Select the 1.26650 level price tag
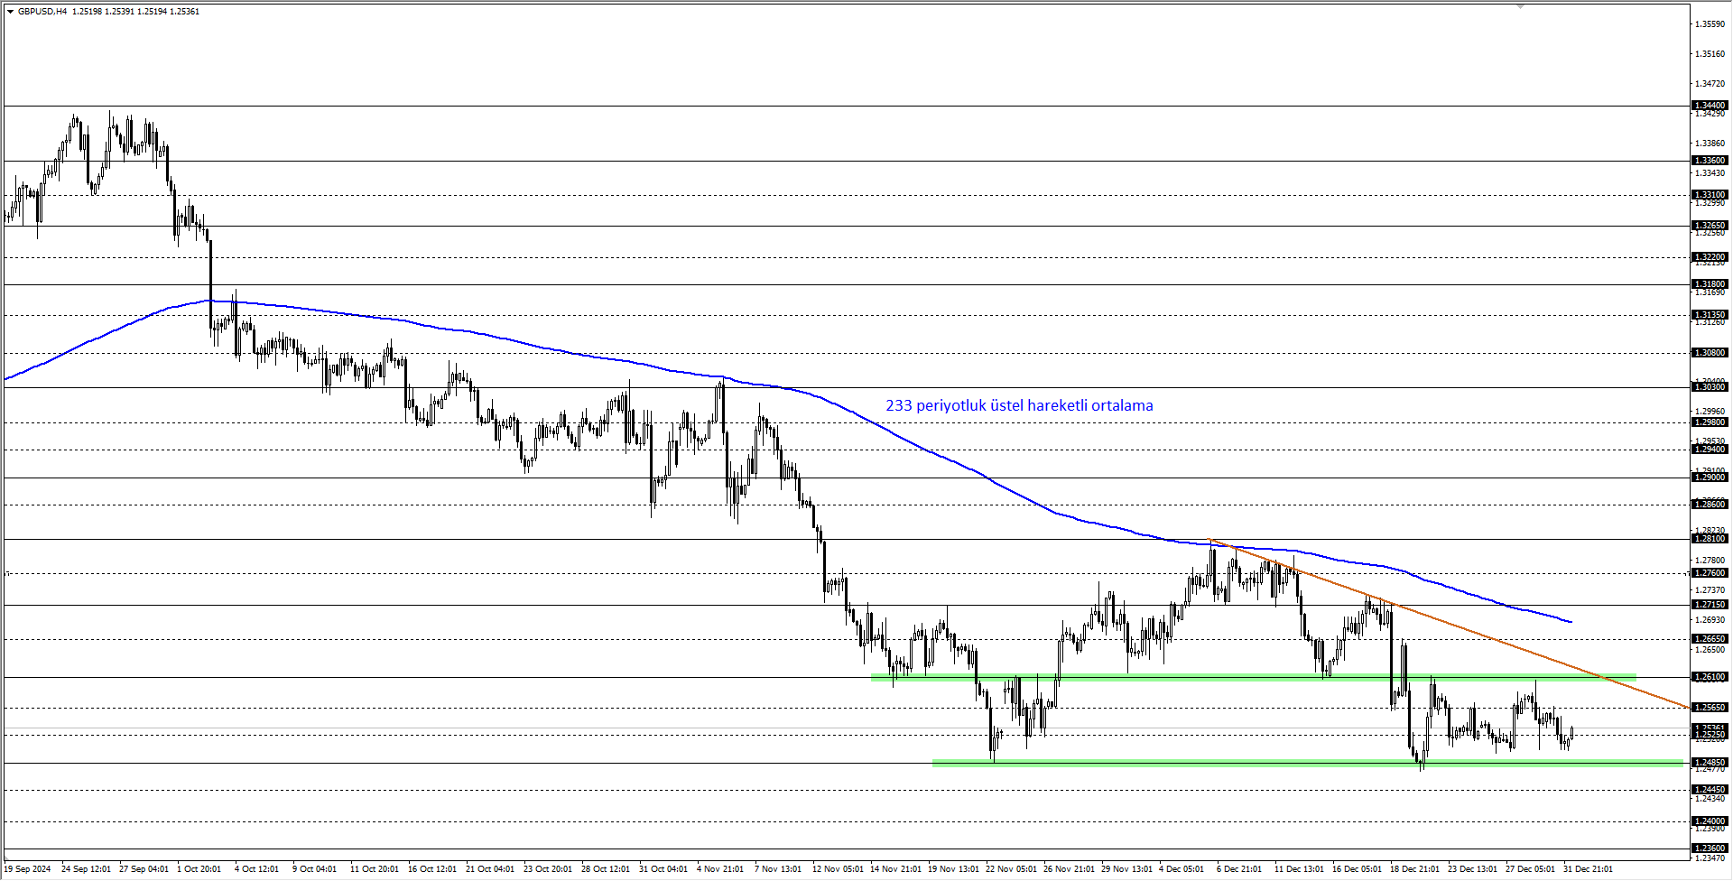The height and width of the screenshot is (881, 1733). pos(1710,639)
